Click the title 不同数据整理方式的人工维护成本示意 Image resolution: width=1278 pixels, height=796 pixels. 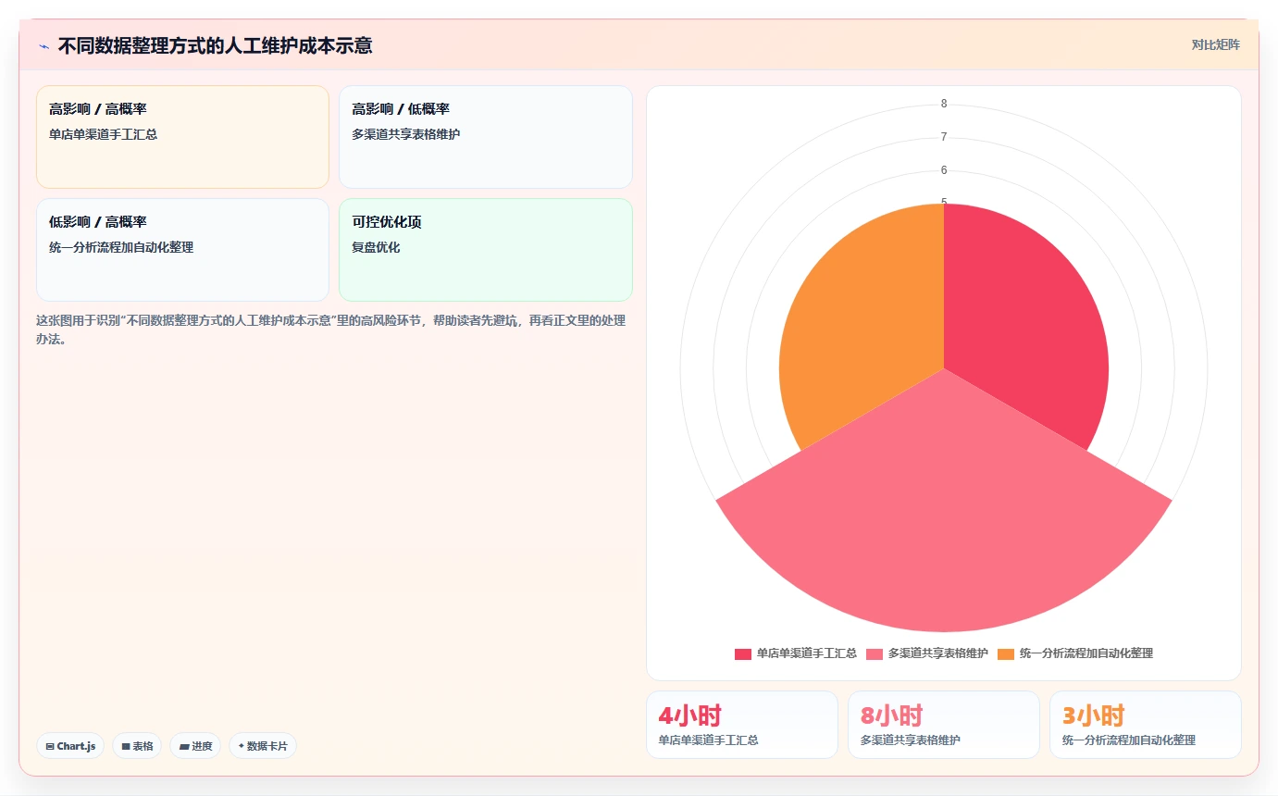point(215,45)
